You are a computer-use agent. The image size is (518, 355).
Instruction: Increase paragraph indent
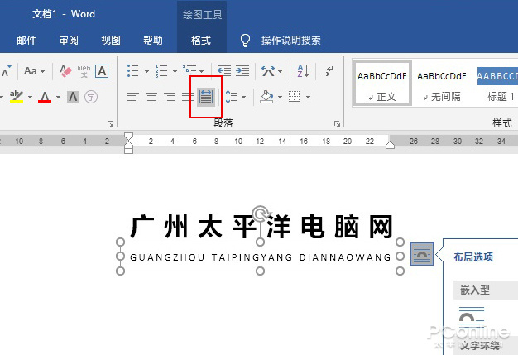[x=242, y=70]
